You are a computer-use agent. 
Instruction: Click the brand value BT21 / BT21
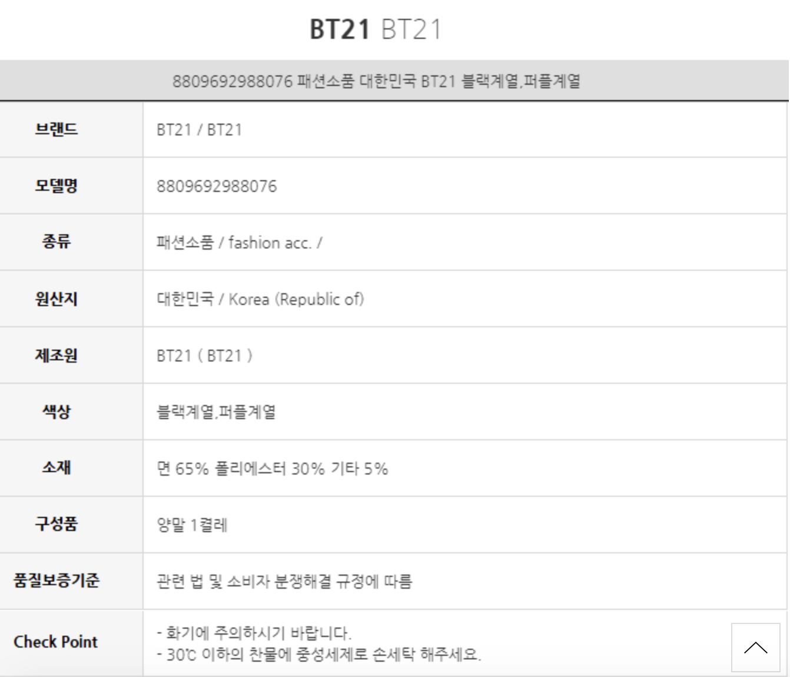pyautogui.click(x=199, y=130)
